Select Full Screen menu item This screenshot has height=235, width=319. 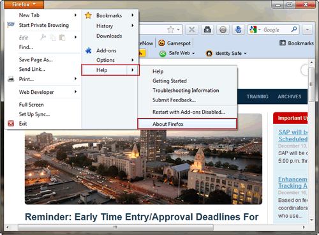click(x=31, y=105)
